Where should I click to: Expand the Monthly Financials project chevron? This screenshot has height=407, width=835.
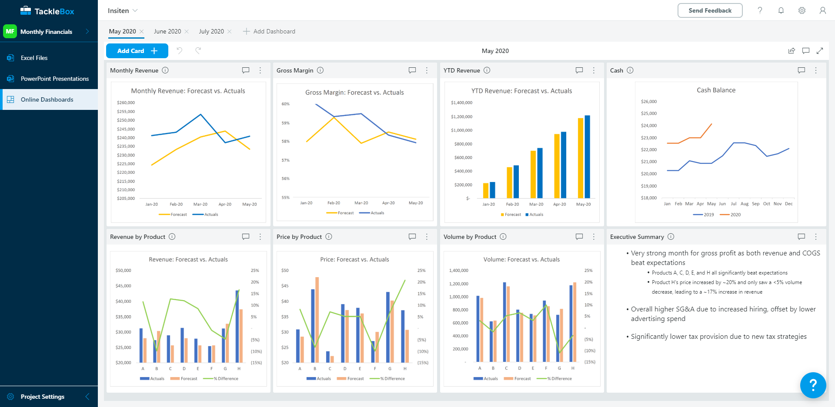87,31
